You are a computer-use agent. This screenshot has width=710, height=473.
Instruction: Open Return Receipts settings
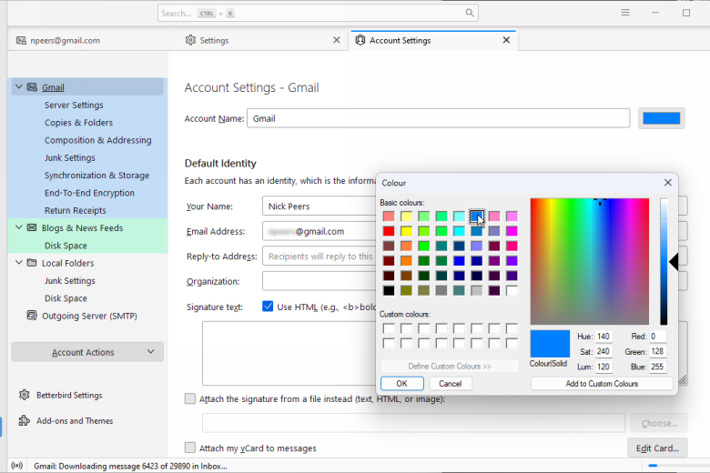(x=76, y=210)
